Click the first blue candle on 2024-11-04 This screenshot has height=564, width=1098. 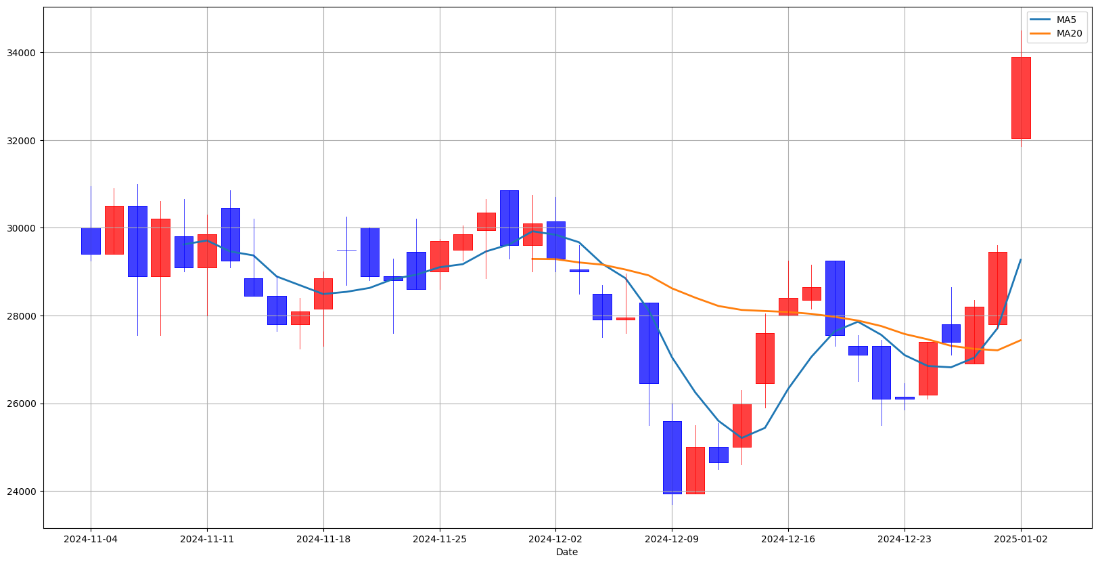(x=91, y=241)
